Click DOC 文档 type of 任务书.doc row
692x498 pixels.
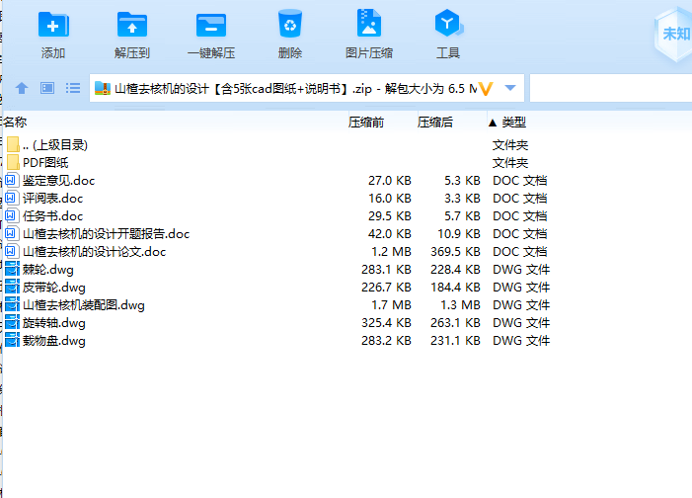click(x=520, y=215)
